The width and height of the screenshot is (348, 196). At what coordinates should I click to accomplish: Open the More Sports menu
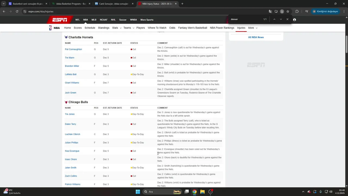(147, 20)
